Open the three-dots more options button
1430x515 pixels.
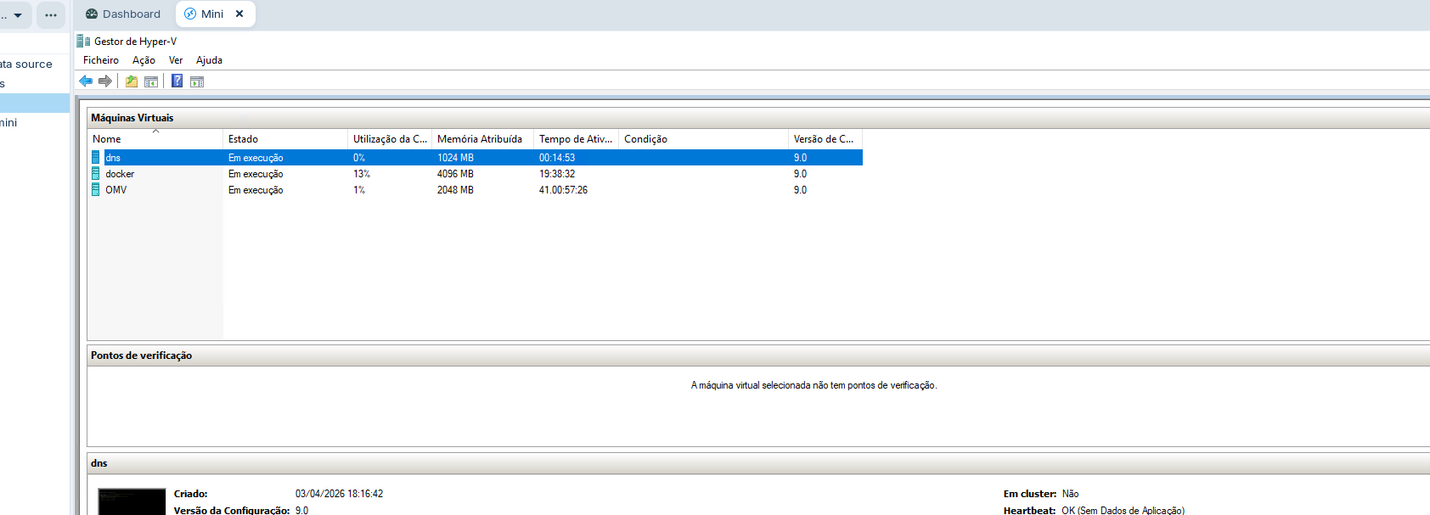point(51,14)
